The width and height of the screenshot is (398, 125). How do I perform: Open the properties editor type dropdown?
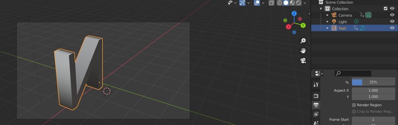[319, 73]
